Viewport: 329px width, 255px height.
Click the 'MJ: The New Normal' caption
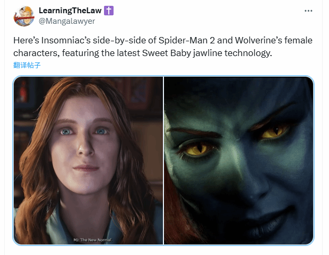coord(93,240)
